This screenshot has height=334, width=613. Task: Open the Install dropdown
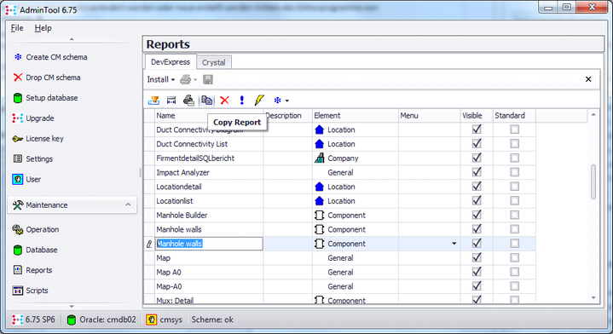click(x=160, y=80)
